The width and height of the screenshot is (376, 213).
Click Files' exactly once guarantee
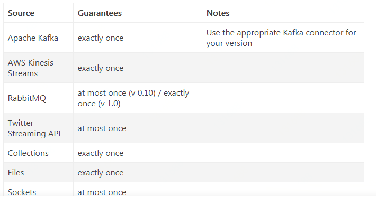coord(101,173)
